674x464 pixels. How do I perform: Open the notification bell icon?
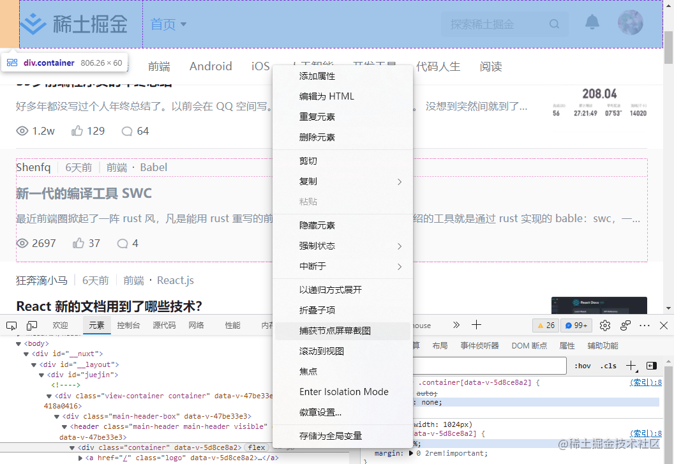point(592,22)
